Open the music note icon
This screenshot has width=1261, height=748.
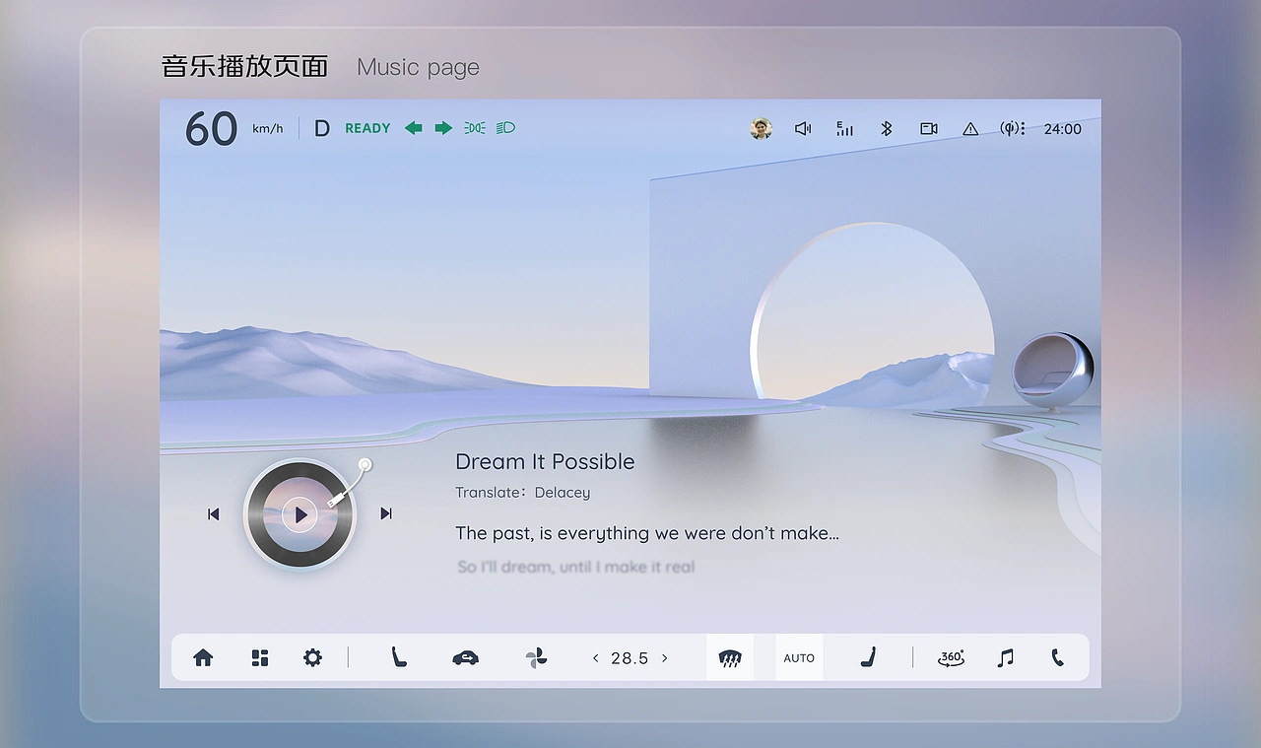(x=1004, y=657)
